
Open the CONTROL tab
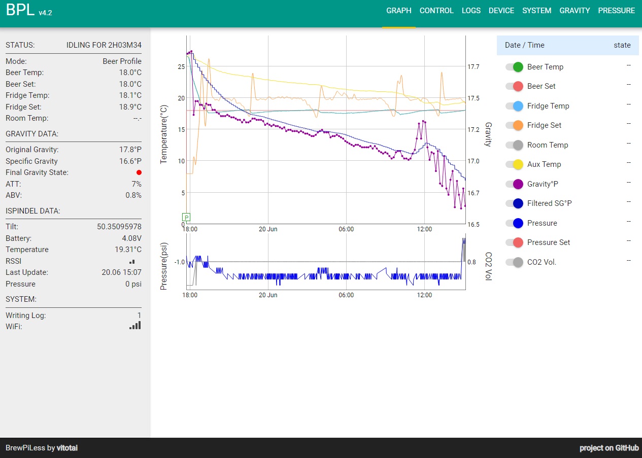coord(436,11)
